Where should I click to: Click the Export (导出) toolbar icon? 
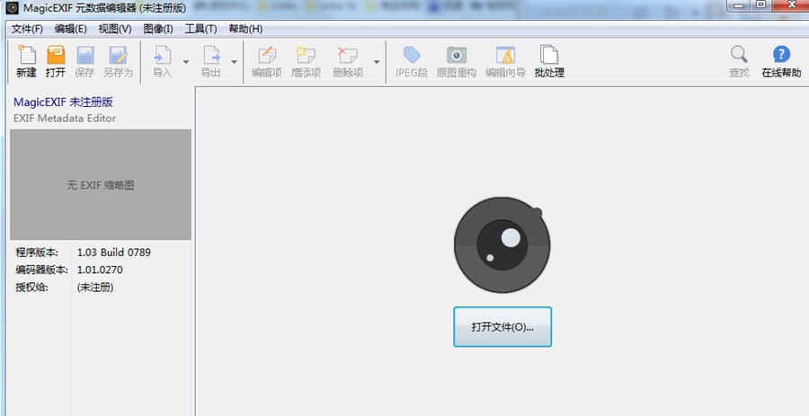click(x=211, y=55)
